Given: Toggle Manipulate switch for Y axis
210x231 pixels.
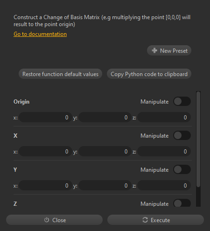Looking at the screenshot, I should click(x=182, y=169).
